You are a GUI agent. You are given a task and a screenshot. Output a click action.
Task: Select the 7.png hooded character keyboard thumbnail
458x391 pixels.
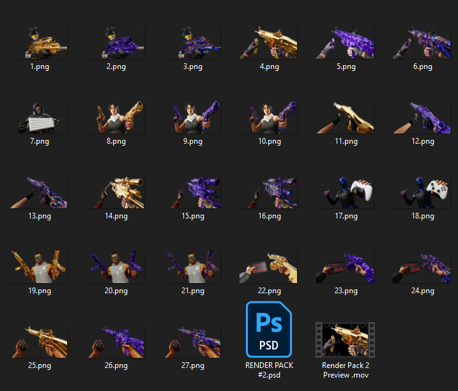tap(39, 118)
